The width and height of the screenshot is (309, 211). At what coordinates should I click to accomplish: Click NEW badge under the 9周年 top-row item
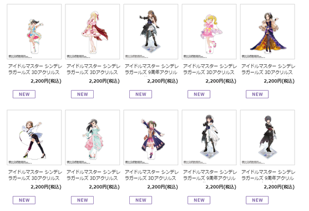pos(141,94)
